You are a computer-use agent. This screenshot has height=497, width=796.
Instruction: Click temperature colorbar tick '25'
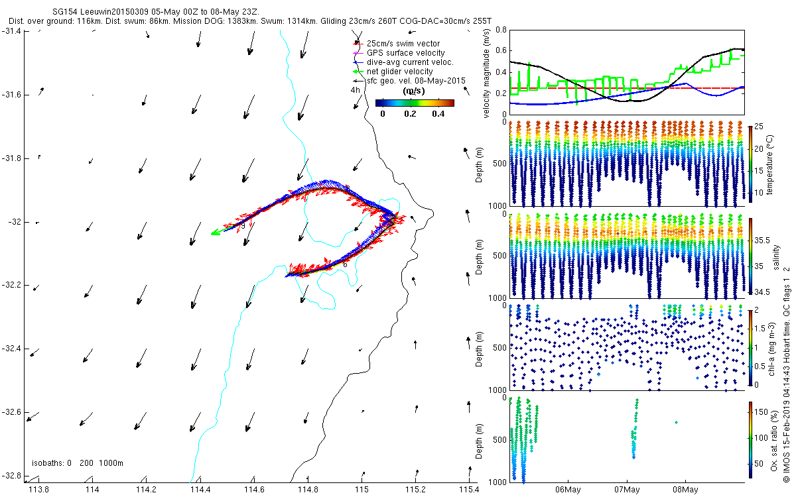[x=760, y=127]
